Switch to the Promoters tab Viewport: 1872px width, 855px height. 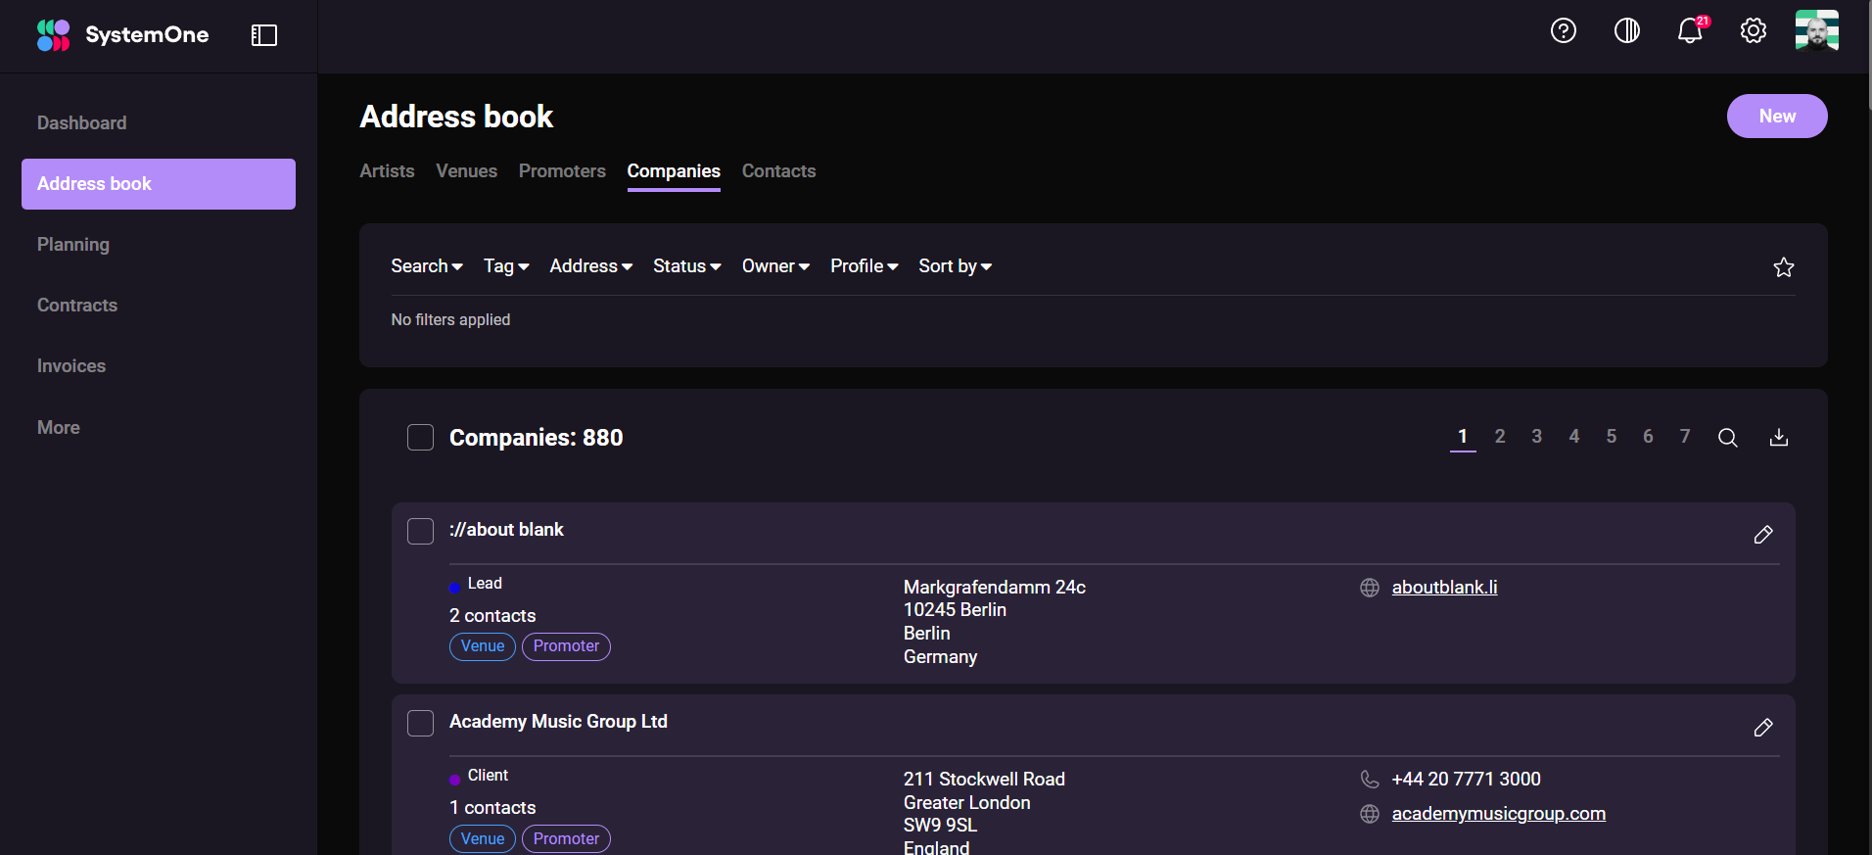point(562,171)
